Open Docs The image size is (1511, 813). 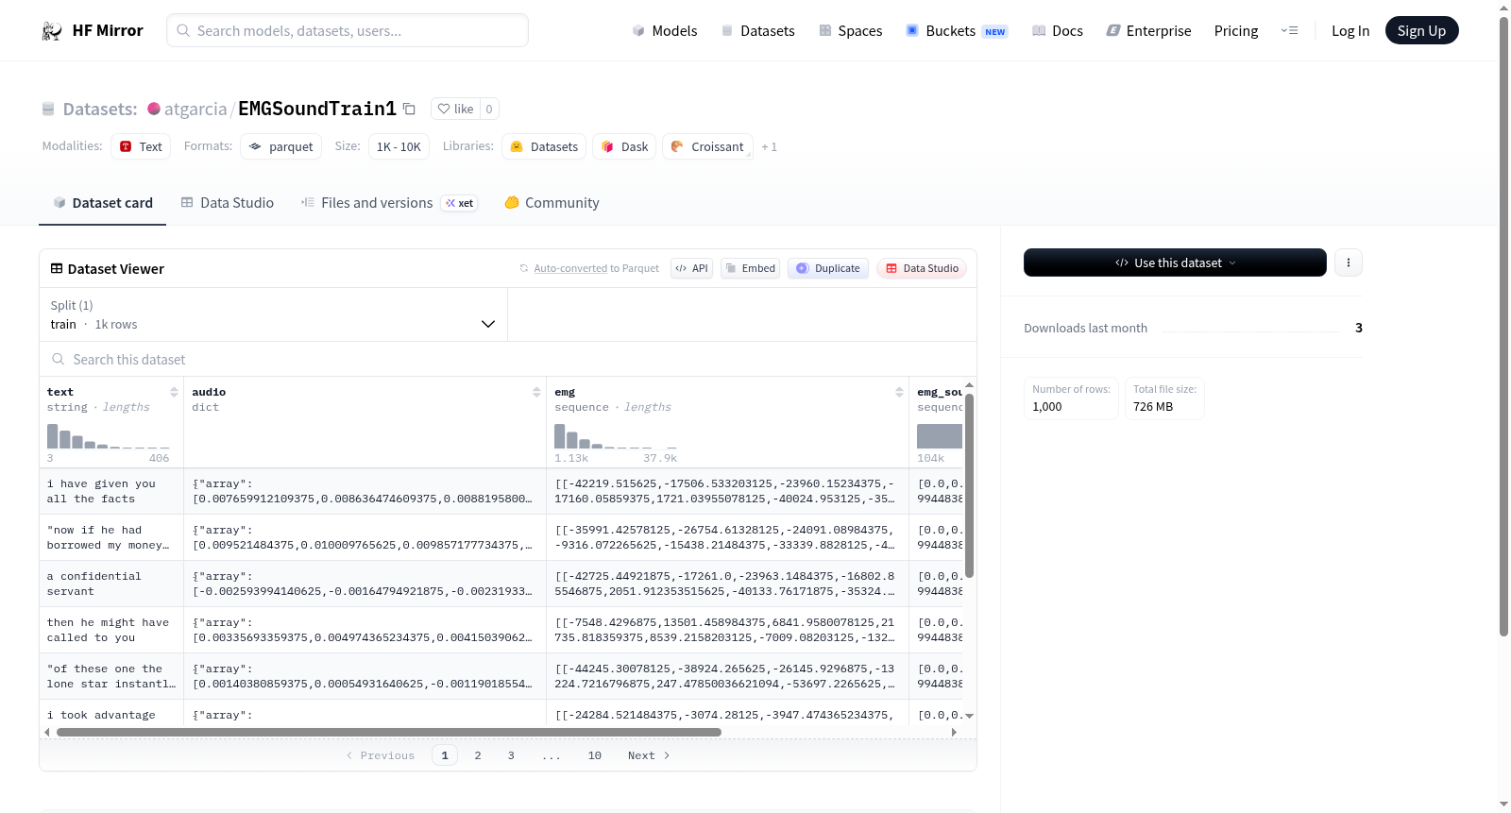click(x=1058, y=31)
